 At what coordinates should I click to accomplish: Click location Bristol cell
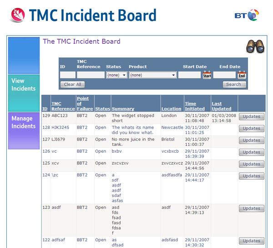168,139
